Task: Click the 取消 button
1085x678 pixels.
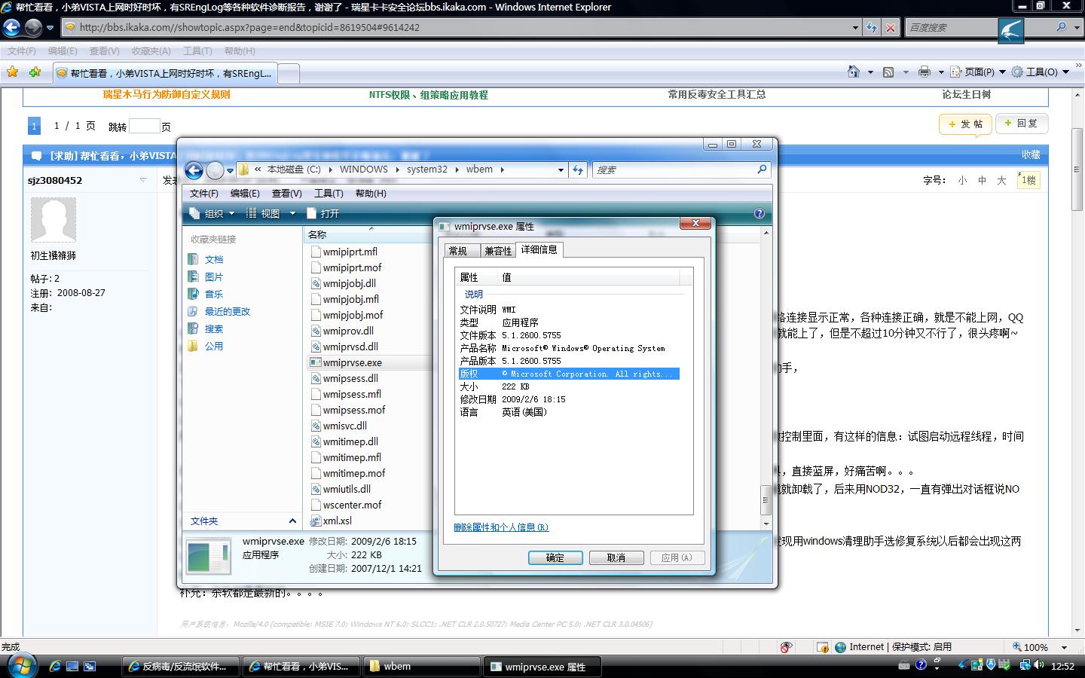Action: 616,557
